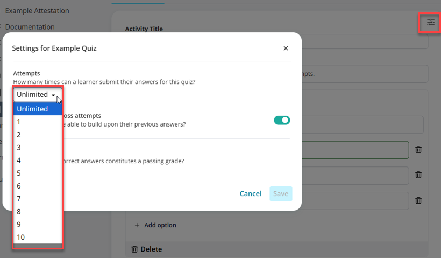Select 1 attempt from the list
Screen dimensions: 441x258
point(38,122)
